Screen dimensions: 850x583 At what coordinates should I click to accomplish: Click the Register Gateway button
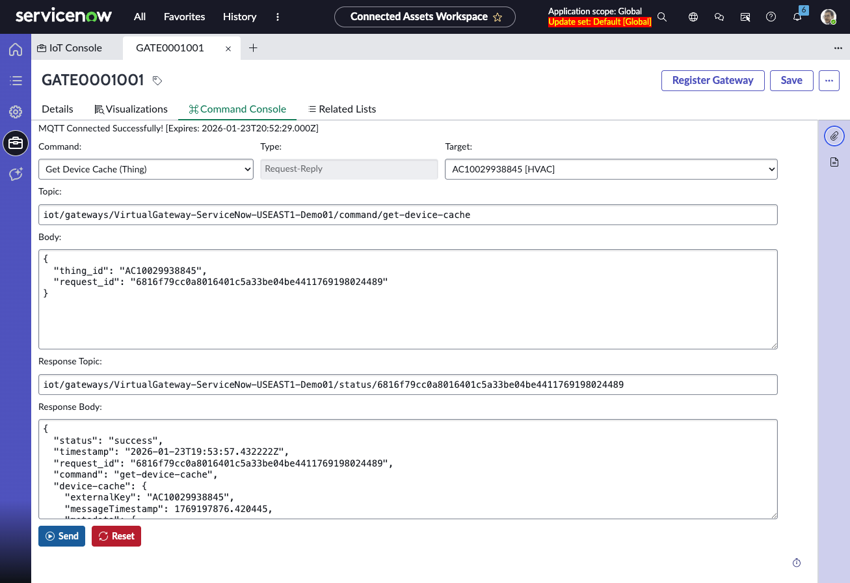coord(713,81)
